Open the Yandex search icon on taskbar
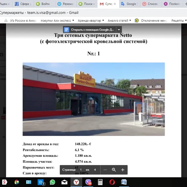 tap(5, 182)
